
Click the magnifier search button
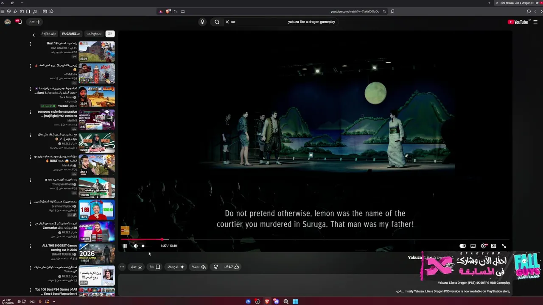coord(217,22)
